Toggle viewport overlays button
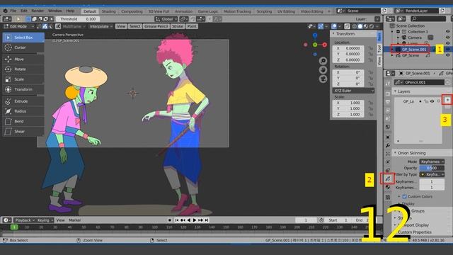The height and width of the screenshot is (255, 453). [334, 26]
